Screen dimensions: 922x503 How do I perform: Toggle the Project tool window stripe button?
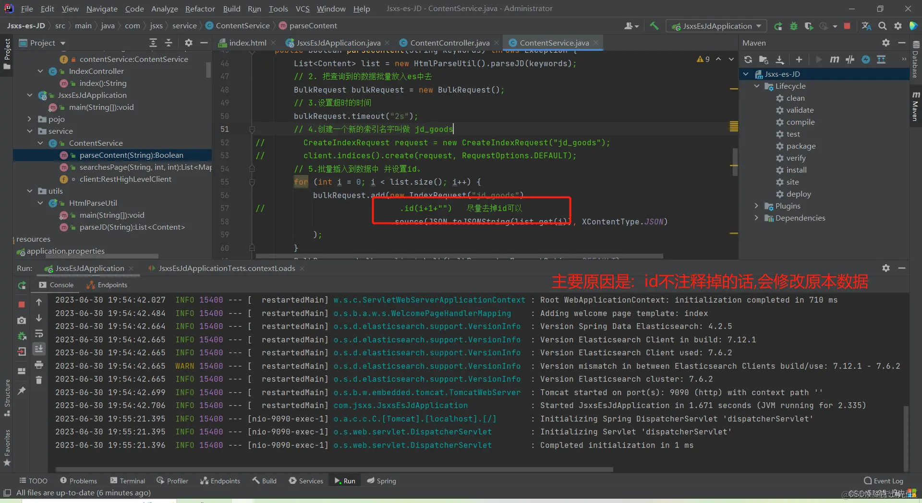(7, 54)
